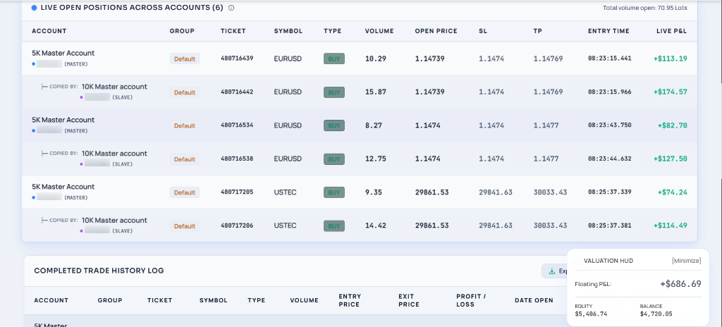Click the blue live status dot before the title
This screenshot has width=722, height=327.
(x=34, y=8)
